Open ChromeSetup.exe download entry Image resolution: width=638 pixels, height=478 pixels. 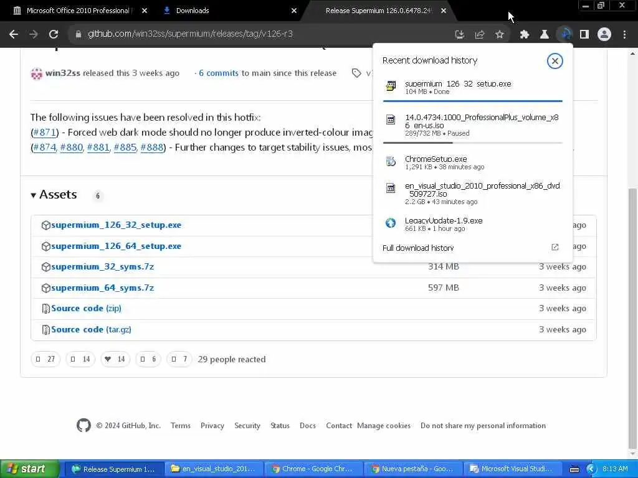473,162
